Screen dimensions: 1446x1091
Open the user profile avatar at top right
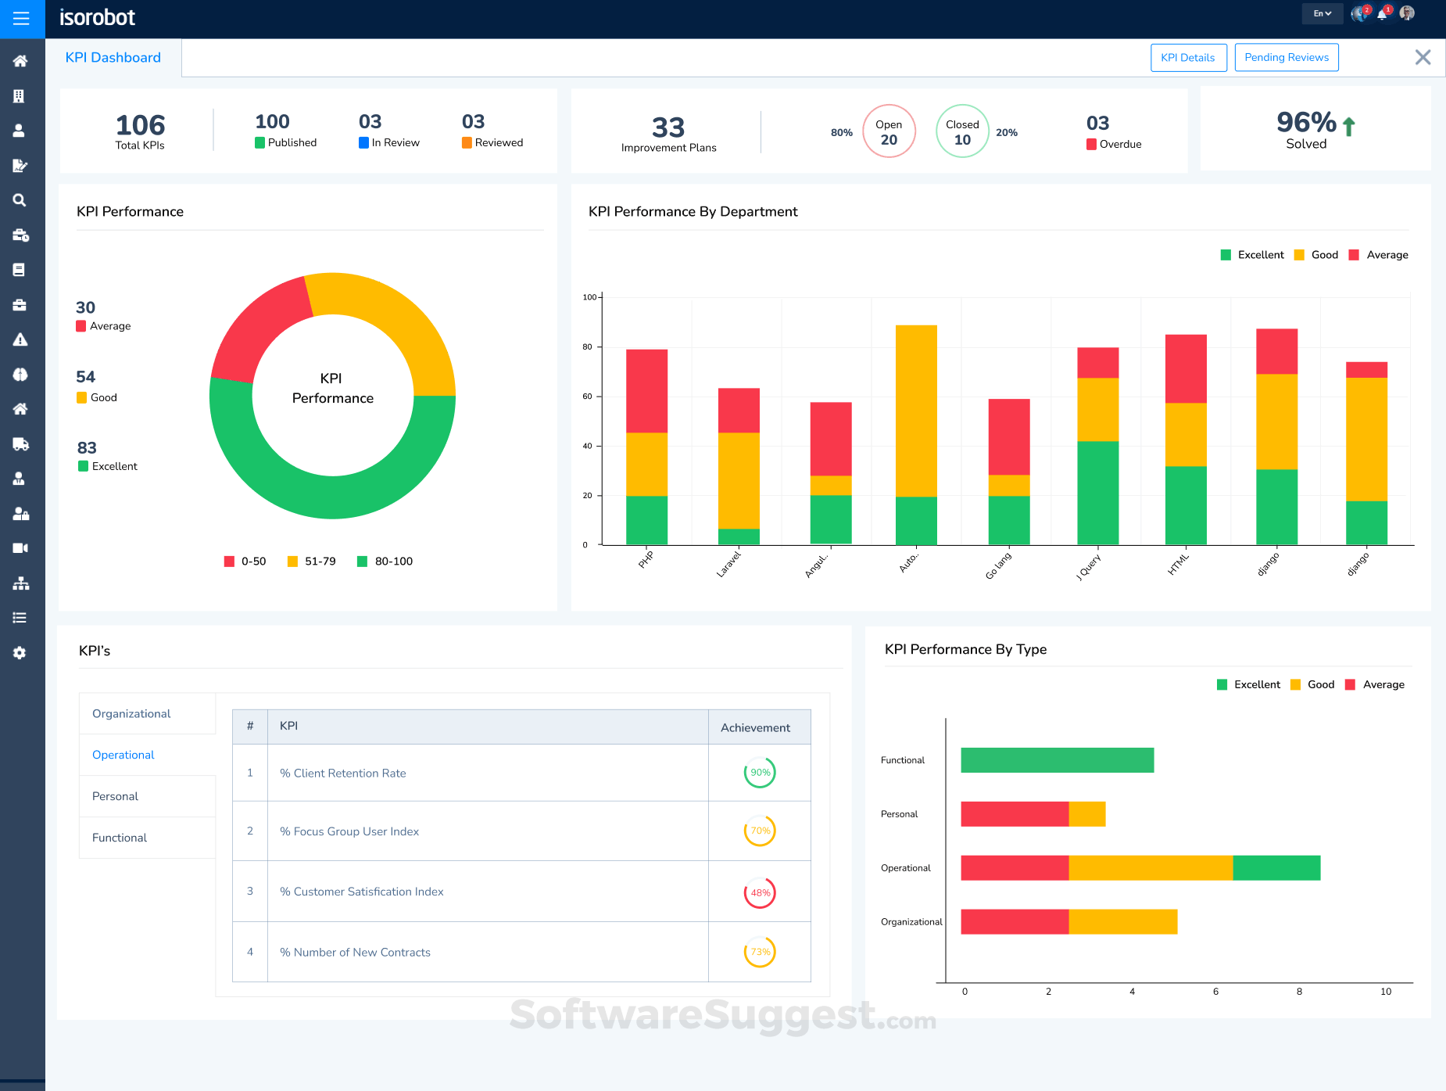tap(1406, 13)
